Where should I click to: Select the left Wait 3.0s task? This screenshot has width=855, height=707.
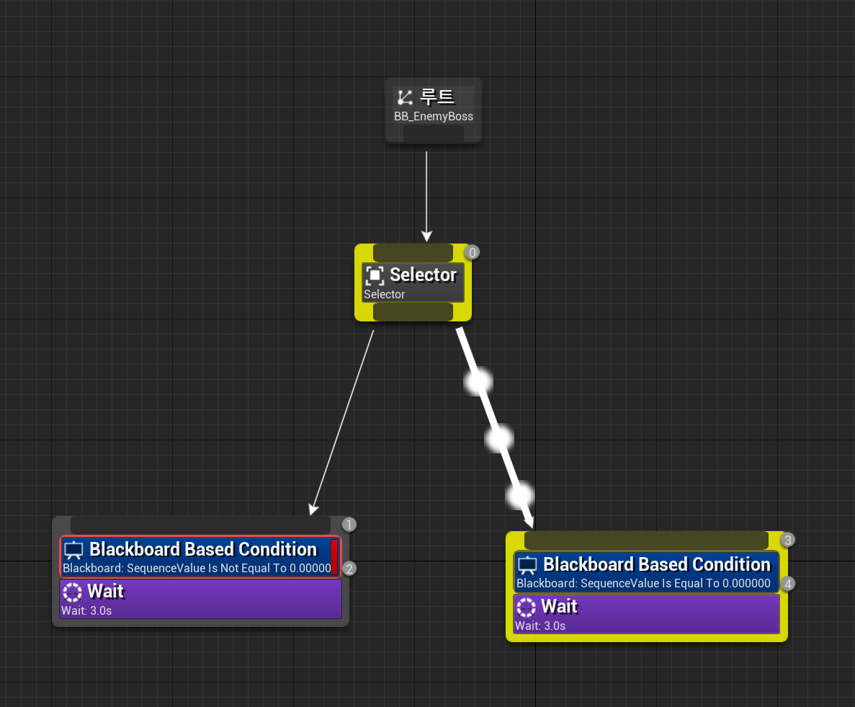pos(200,599)
